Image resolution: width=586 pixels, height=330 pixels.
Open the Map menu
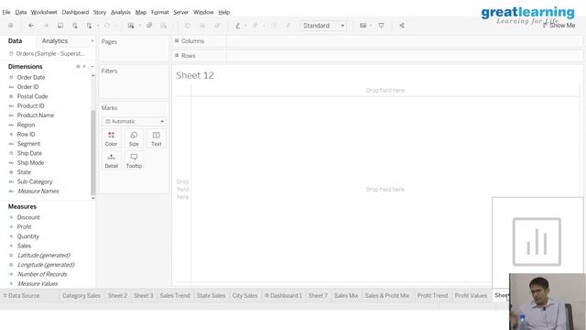[141, 12]
